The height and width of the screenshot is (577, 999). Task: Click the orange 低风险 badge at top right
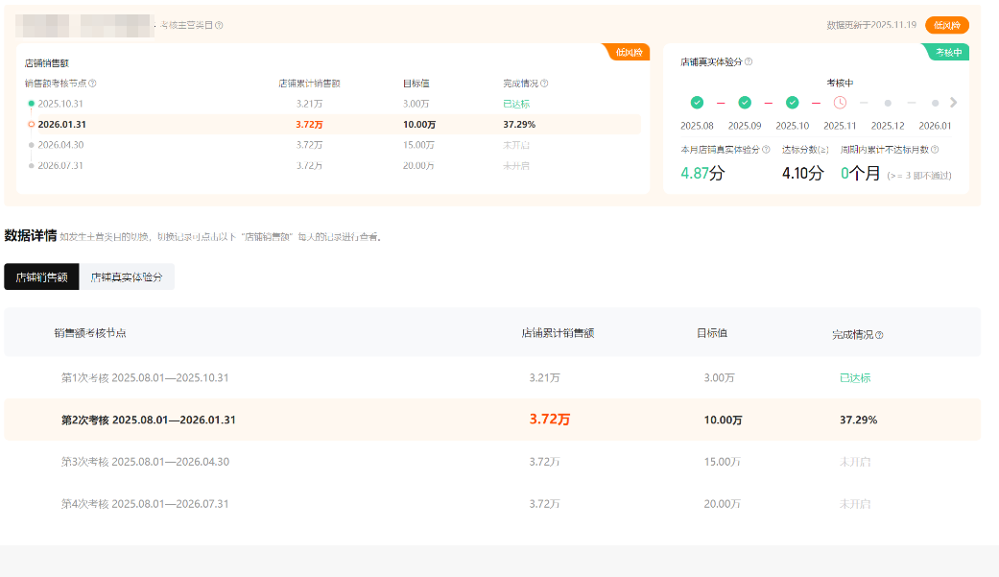[x=946, y=25]
